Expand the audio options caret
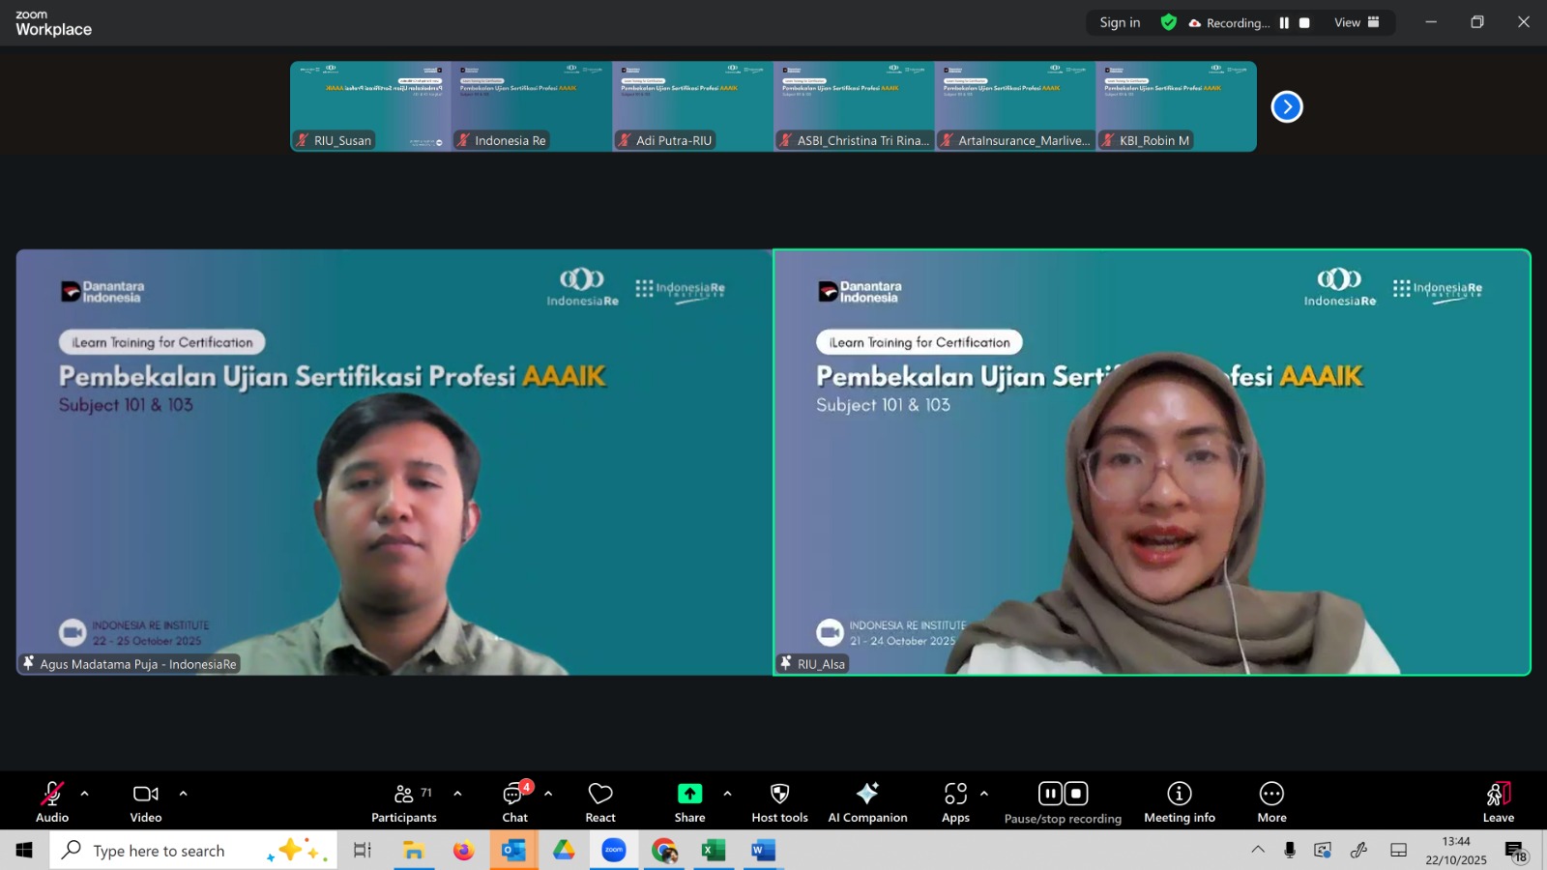Screen dimensions: 1547x870 click(x=85, y=794)
